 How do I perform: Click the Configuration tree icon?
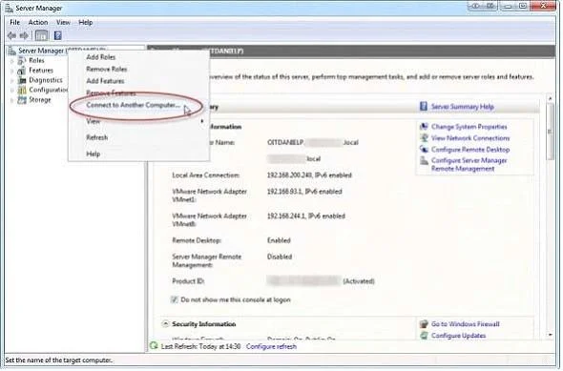pos(22,90)
